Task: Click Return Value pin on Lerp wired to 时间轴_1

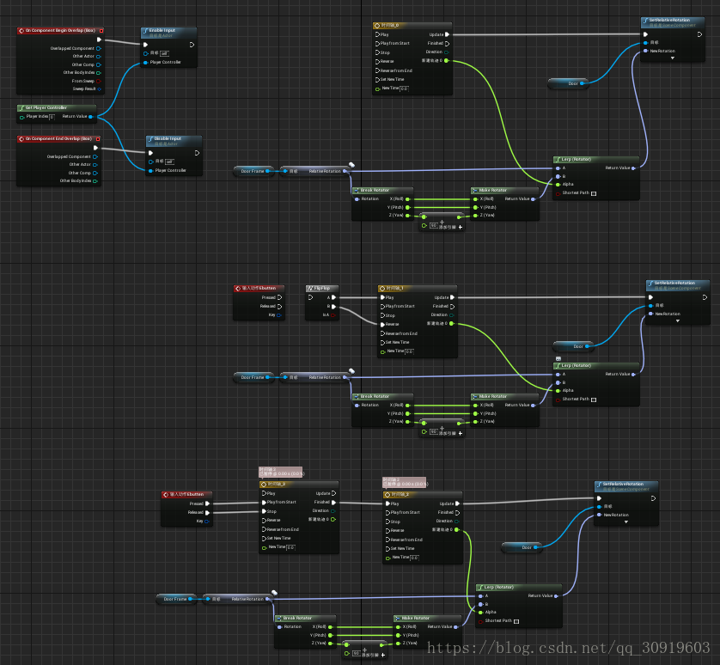Action: click(x=634, y=375)
